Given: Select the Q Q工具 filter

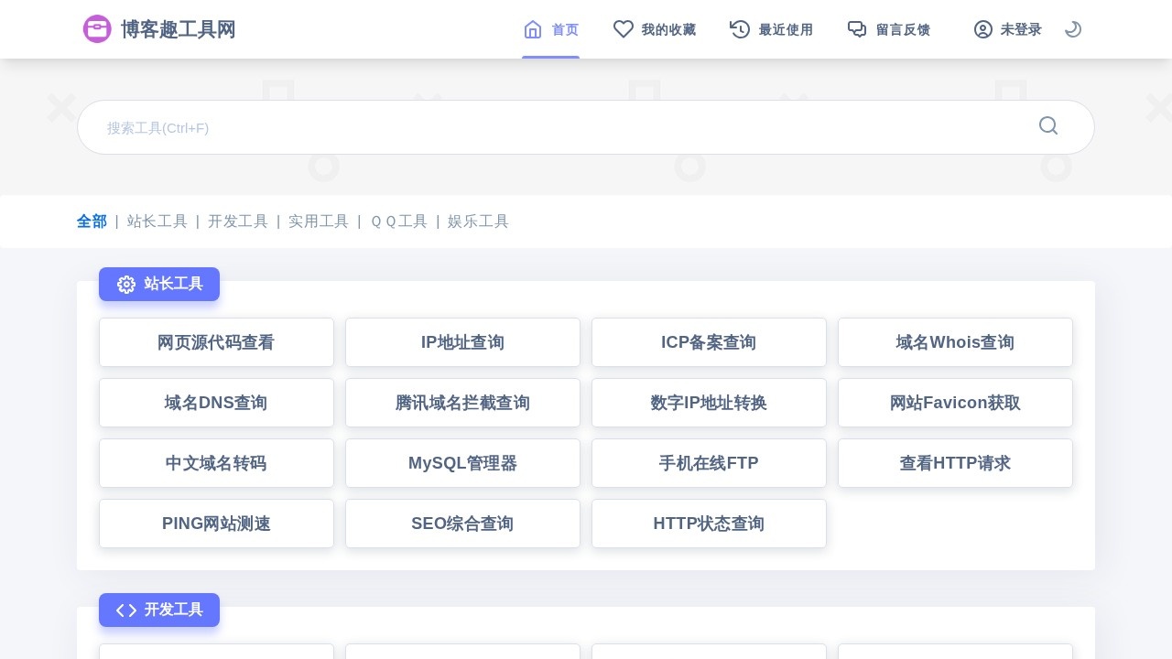Looking at the screenshot, I should [398, 221].
